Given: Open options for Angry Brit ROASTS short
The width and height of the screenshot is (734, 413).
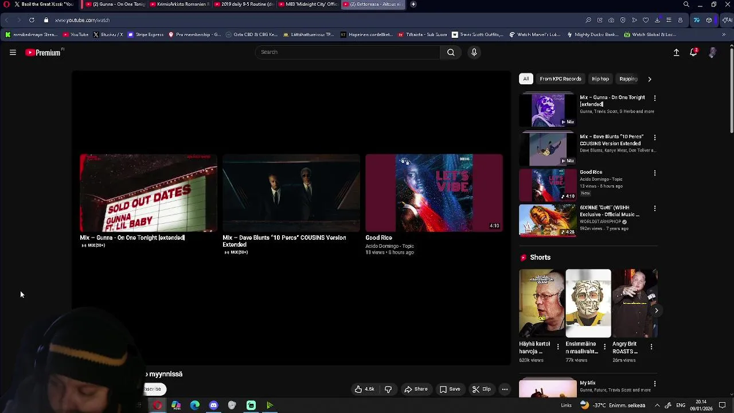Looking at the screenshot, I should point(651,347).
